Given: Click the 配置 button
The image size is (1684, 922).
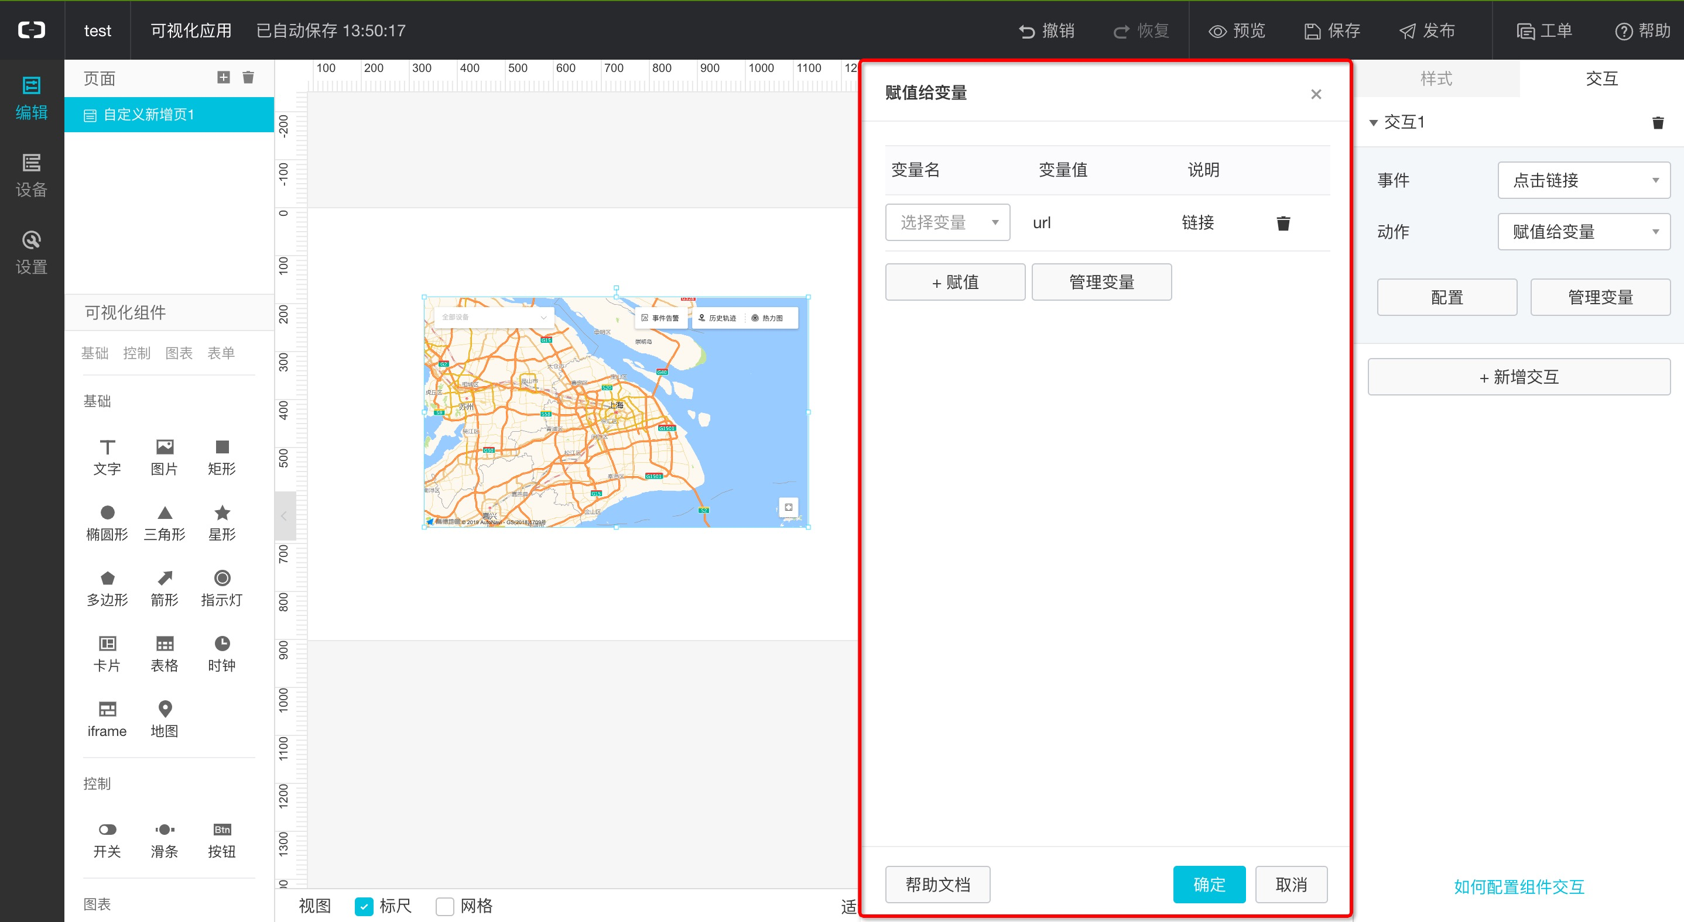Looking at the screenshot, I should (x=1447, y=297).
